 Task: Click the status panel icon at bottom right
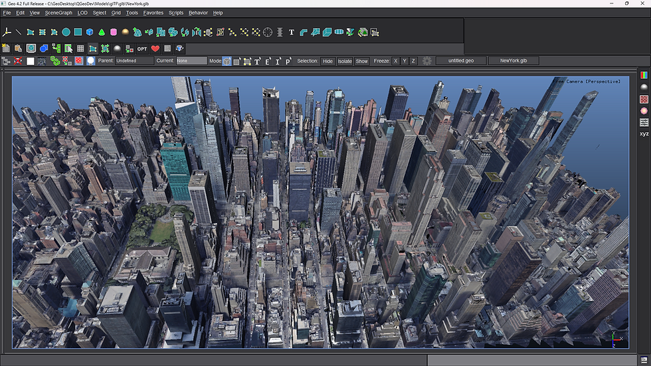click(x=644, y=360)
